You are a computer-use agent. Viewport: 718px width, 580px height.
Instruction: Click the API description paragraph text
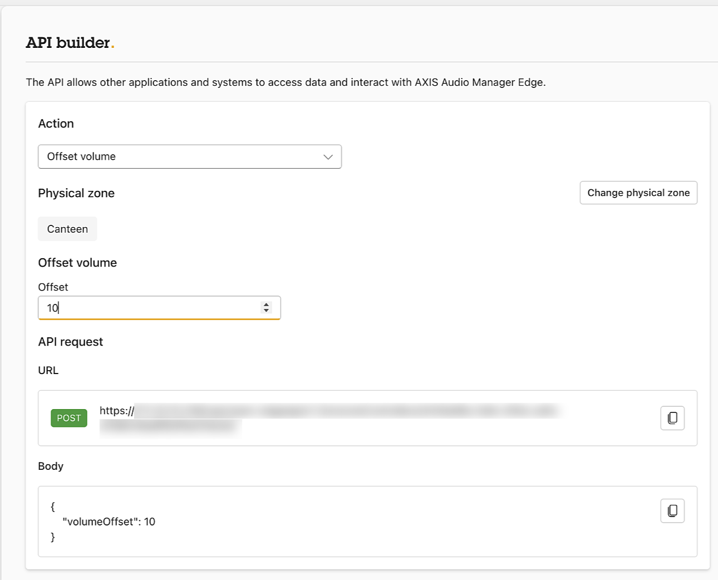tap(286, 82)
